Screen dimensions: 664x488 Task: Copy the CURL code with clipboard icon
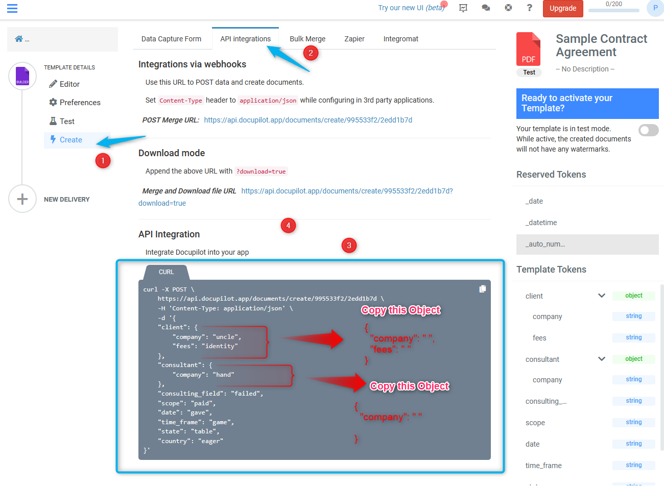pos(483,289)
